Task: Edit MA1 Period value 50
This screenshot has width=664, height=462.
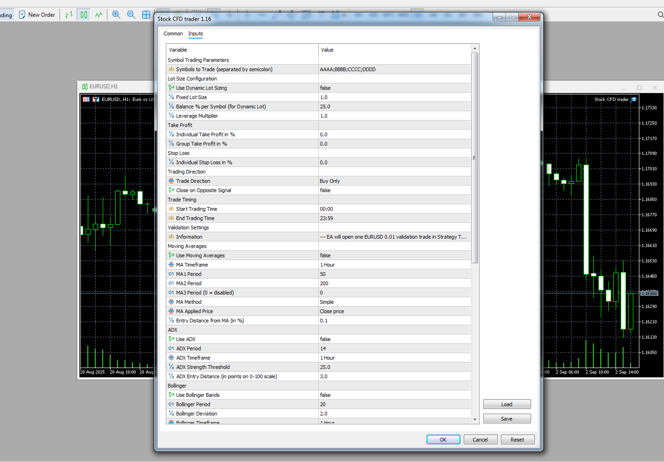Action: coord(394,274)
